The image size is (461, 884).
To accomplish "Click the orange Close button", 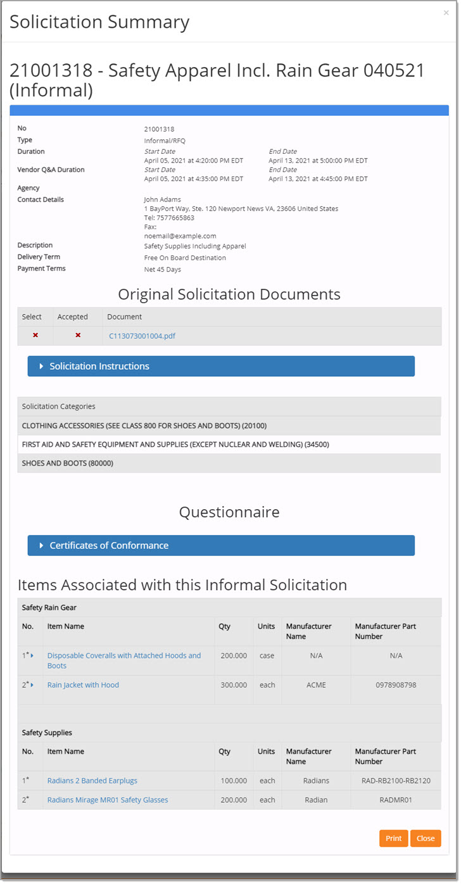I will tap(426, 838).
